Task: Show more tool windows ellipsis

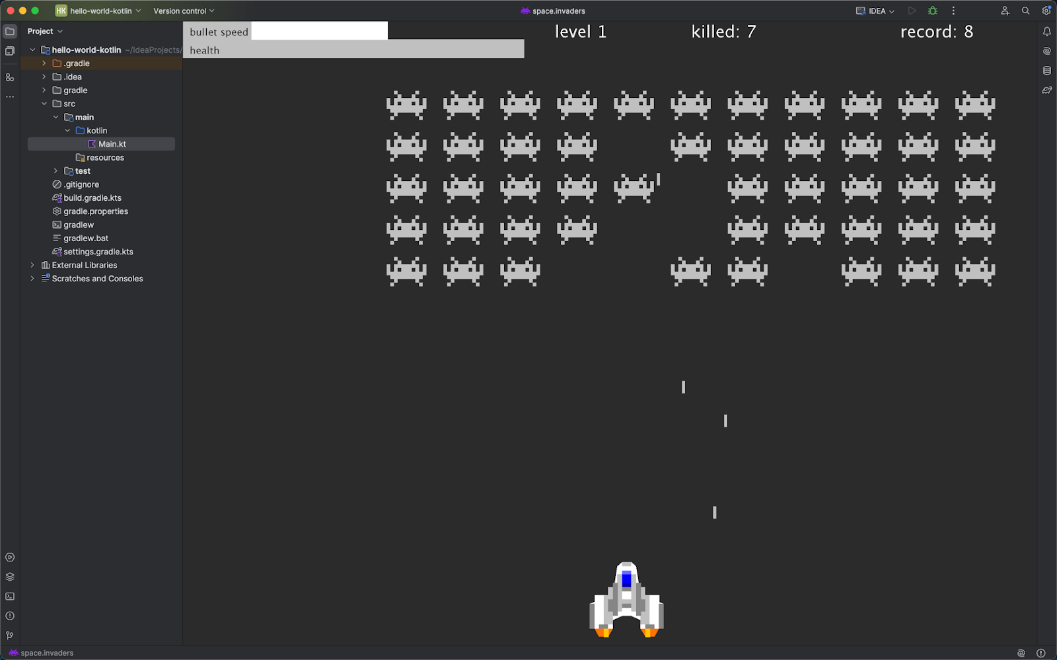Action: coord(10,96)
